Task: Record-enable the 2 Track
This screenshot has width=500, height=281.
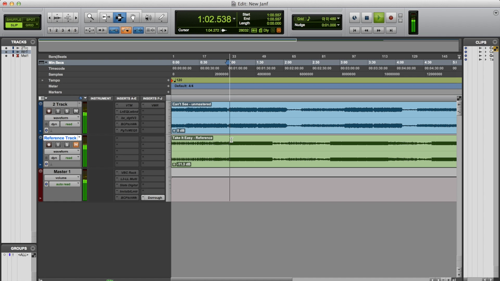Action: click(49, 111)
